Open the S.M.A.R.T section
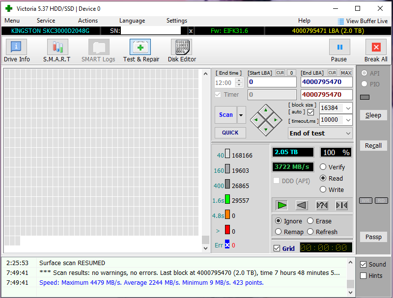 (57, 51)
